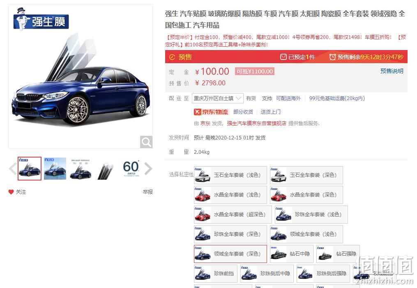Show next thumbnails with right arrow
417x288 pixels.
tap(148, 169)
